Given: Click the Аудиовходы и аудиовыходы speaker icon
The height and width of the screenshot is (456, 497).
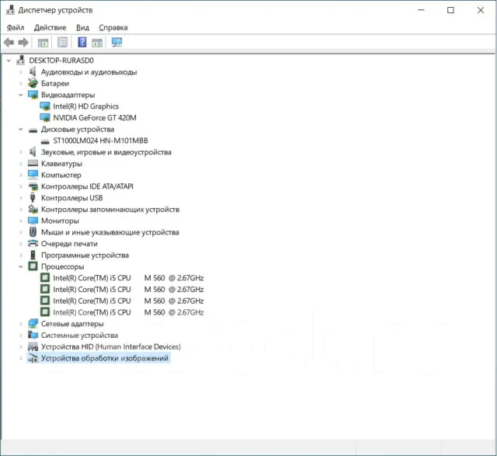Looking at the screenshot, I should point(33,71).
